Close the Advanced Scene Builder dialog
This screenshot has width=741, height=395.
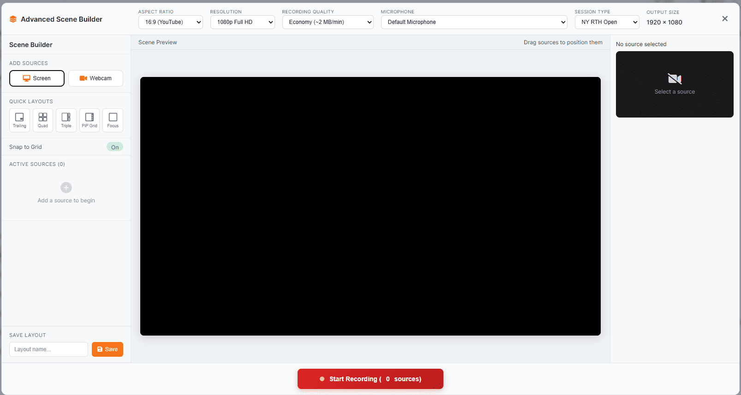(x=725, y=19)
